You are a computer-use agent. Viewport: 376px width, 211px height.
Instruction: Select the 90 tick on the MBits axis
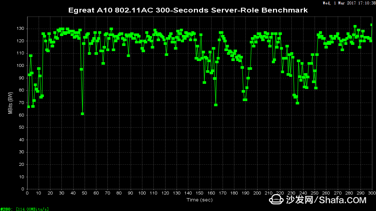pos(22,78)
